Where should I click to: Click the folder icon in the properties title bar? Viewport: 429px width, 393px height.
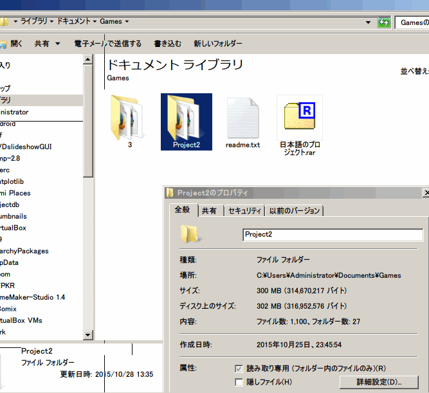[170, 193]
